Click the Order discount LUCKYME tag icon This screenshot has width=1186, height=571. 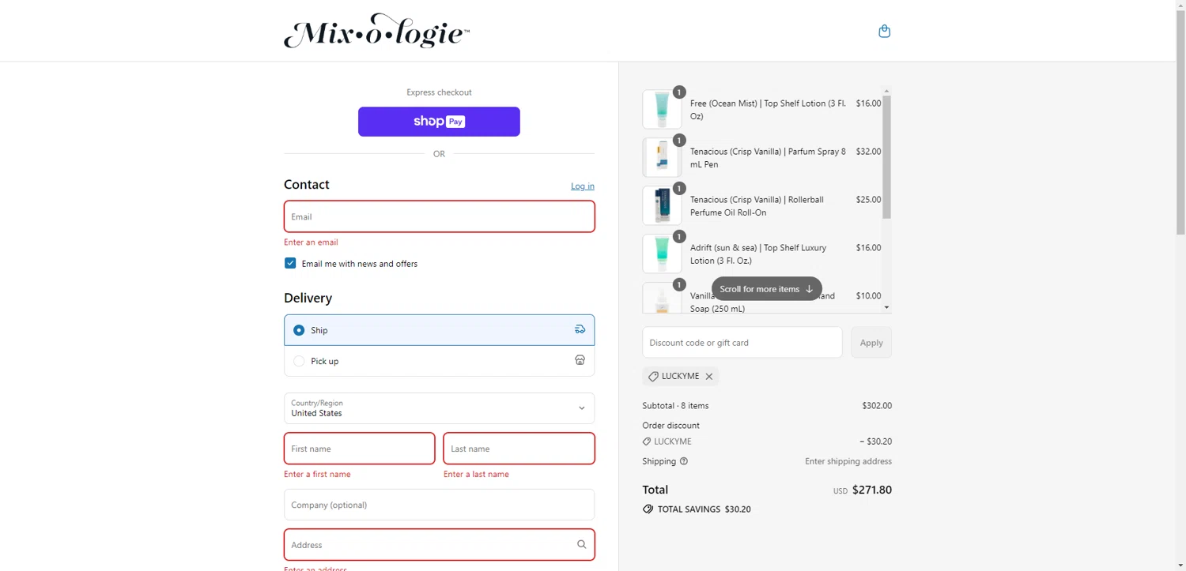coord(647,441)
